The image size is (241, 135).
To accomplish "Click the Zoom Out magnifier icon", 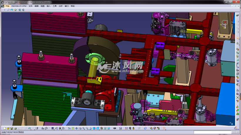I will pos(87,128).
